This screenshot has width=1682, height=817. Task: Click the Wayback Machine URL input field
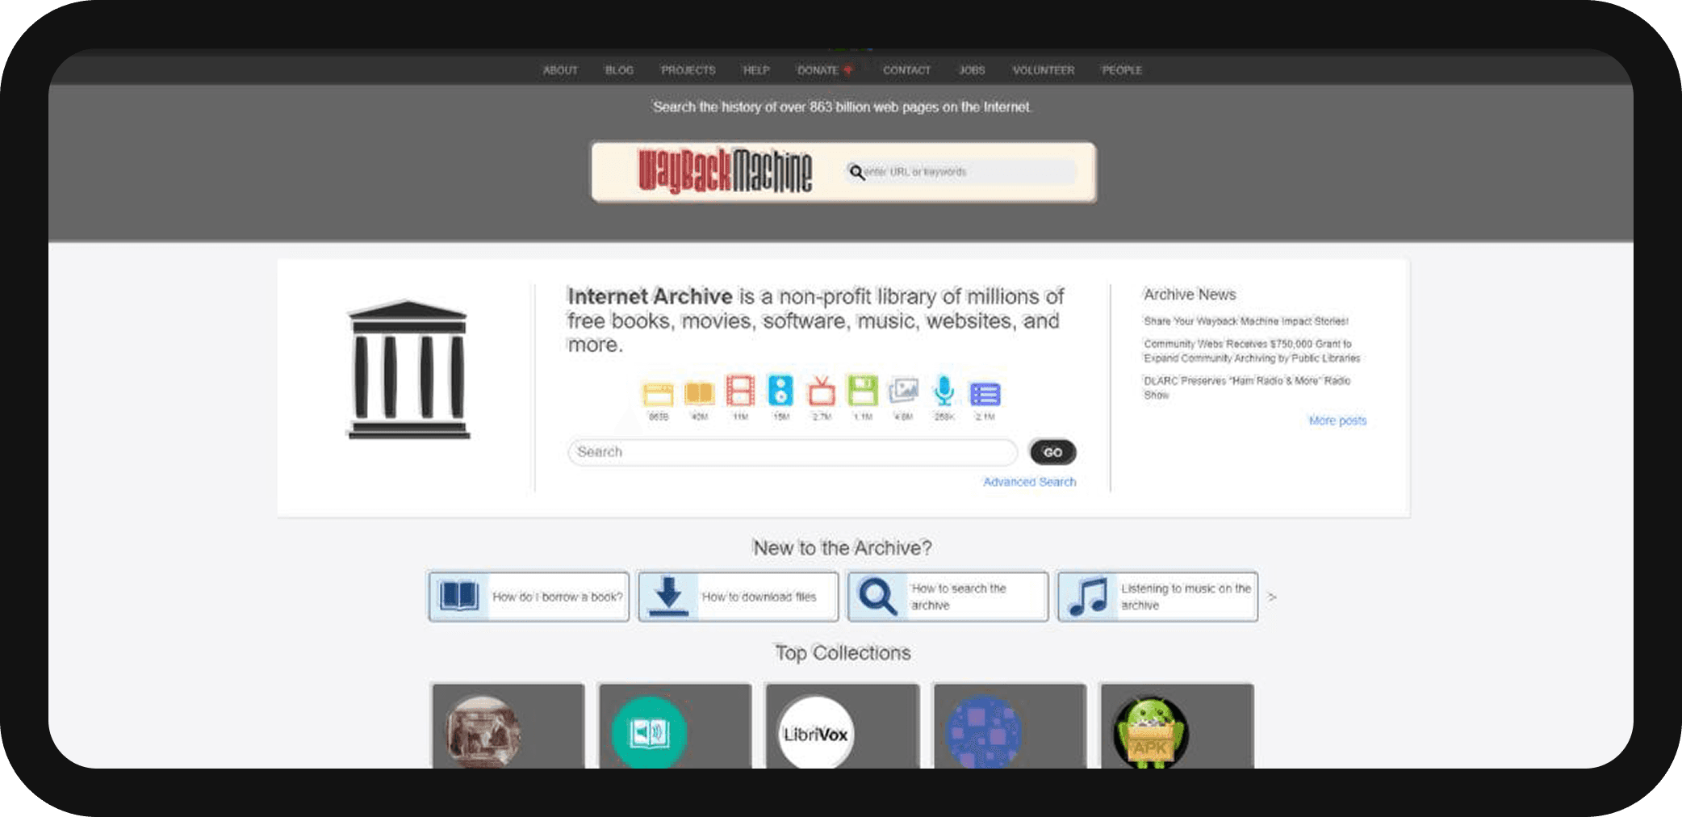(x=960, y=172)
